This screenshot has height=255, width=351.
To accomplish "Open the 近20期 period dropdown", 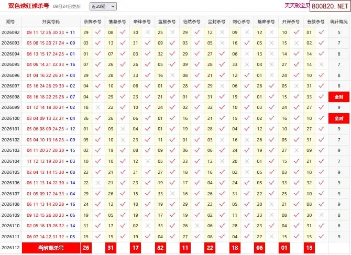I will point(103,6).
